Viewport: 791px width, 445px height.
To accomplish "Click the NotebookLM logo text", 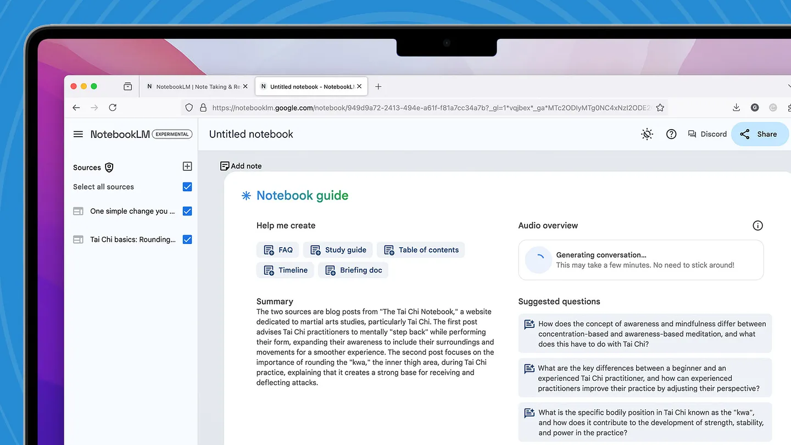I will (x=120, y=134).
